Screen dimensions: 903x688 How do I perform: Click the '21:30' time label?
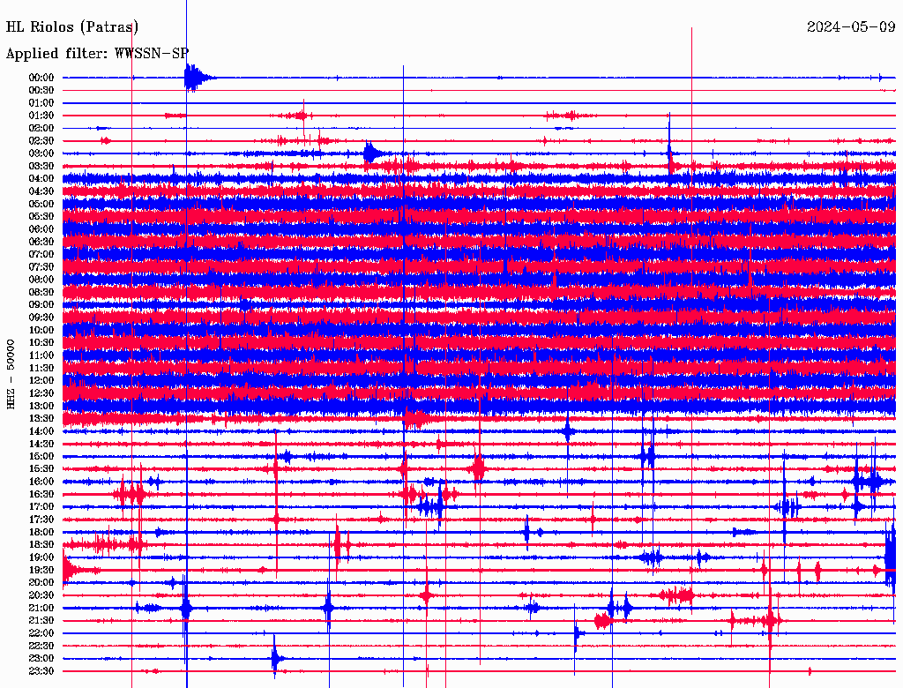[x=41, y=621]
